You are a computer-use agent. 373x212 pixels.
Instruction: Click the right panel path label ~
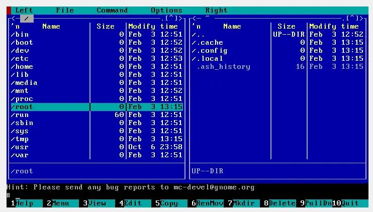tap(208, 17)
